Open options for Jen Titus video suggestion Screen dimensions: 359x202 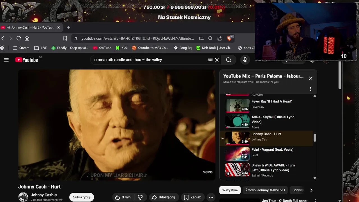pos(315,201)
